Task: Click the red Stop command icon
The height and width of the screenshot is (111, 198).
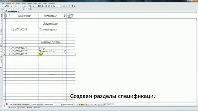Action: click(7, 104)
